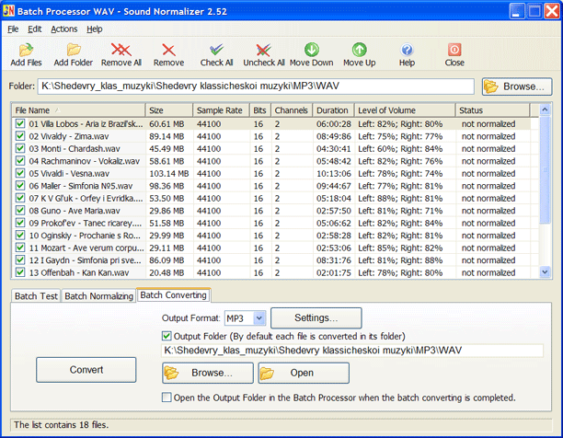Click Browse under the output folder path

pyautogui.click(x=208, y=373)
